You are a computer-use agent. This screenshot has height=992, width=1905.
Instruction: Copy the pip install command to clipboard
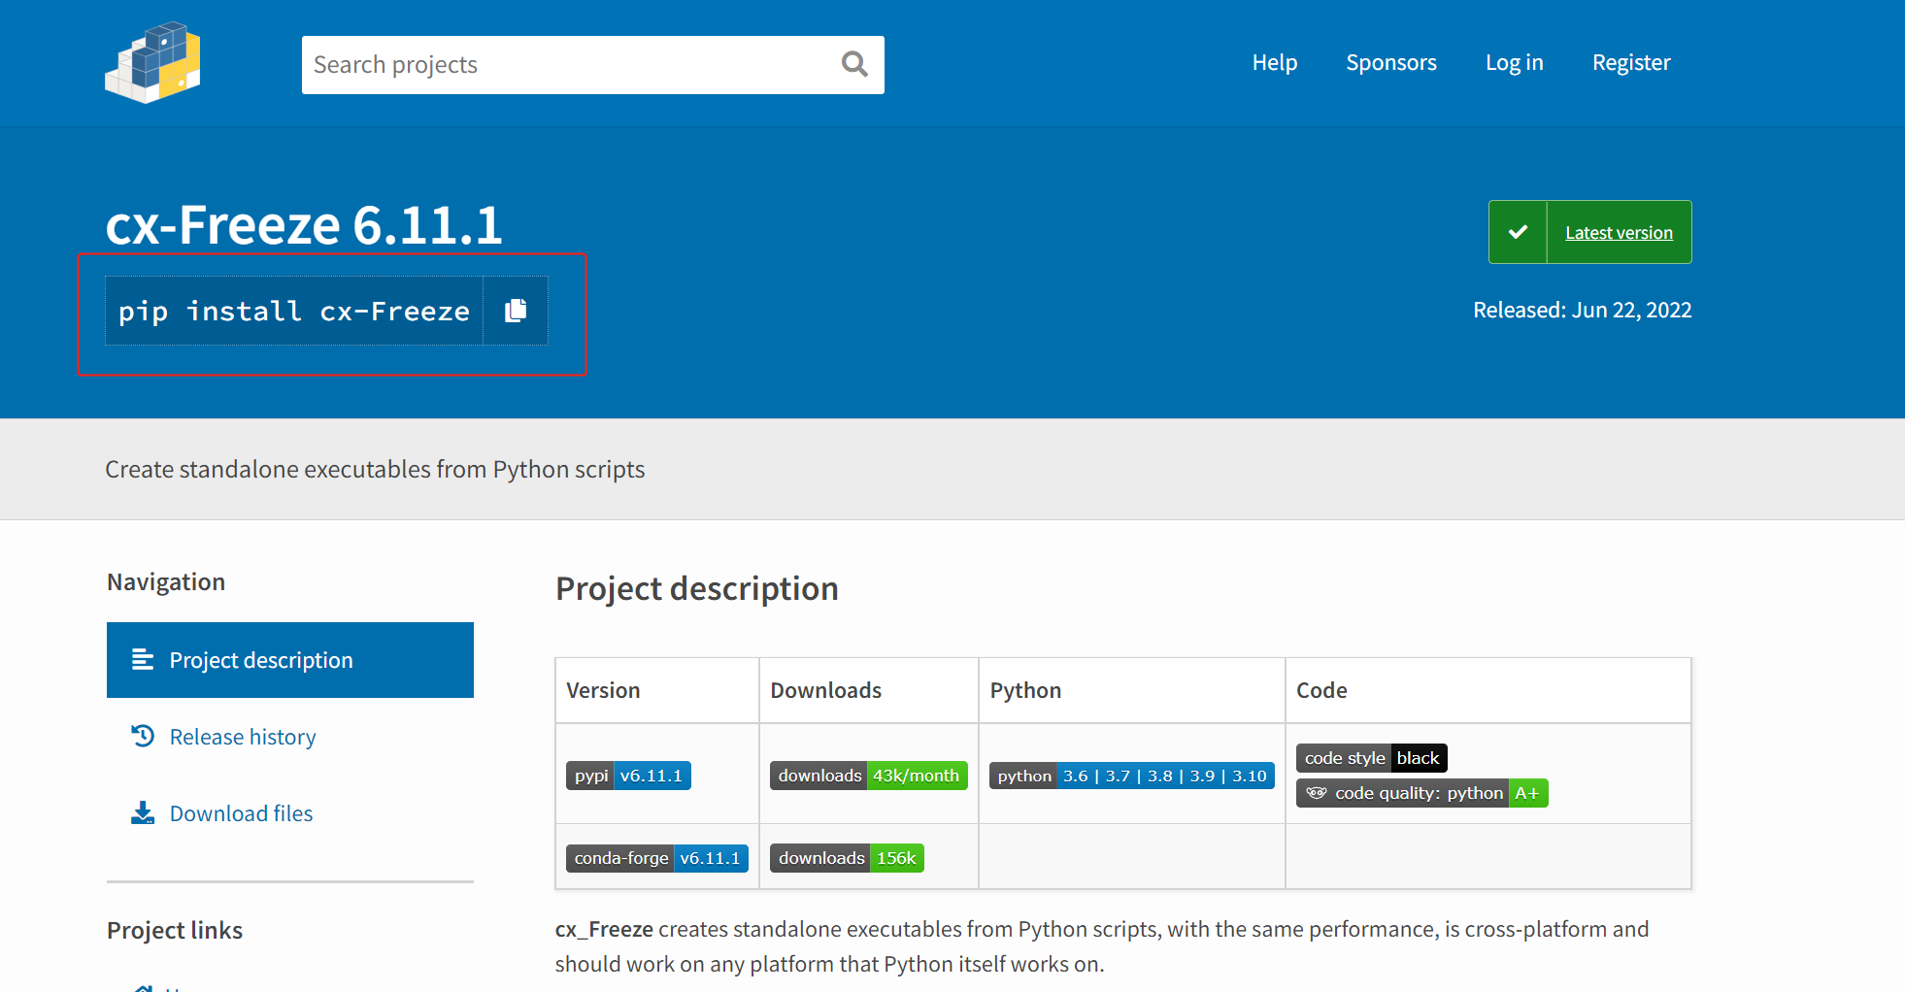tap(516, 311)
